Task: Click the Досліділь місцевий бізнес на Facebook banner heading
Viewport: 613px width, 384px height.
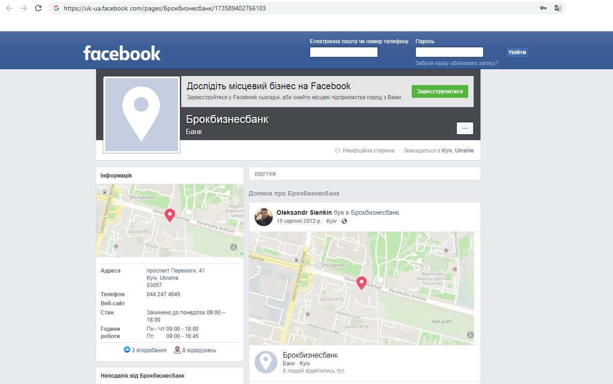Action: click(x=269, y=86)
